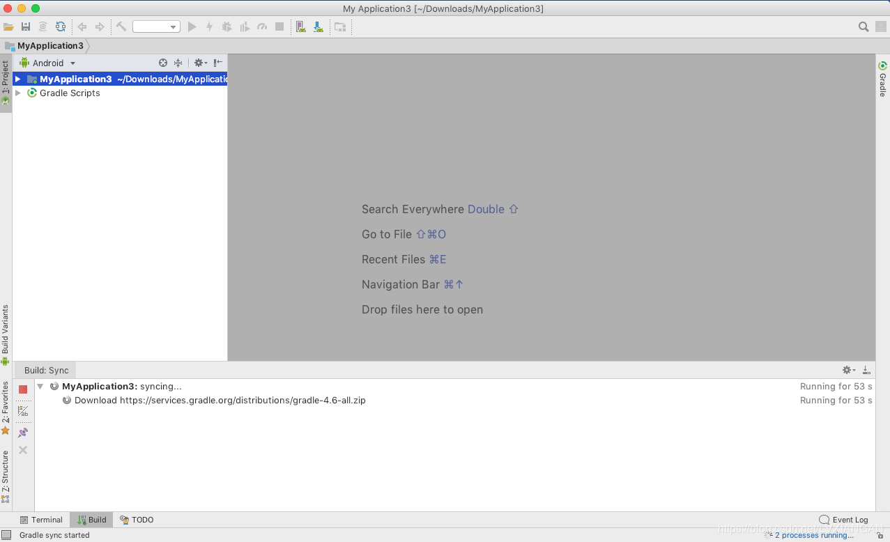Toggle the 1: Project side tool window
The height and width of the screenshot is (542, 890).
6,83
